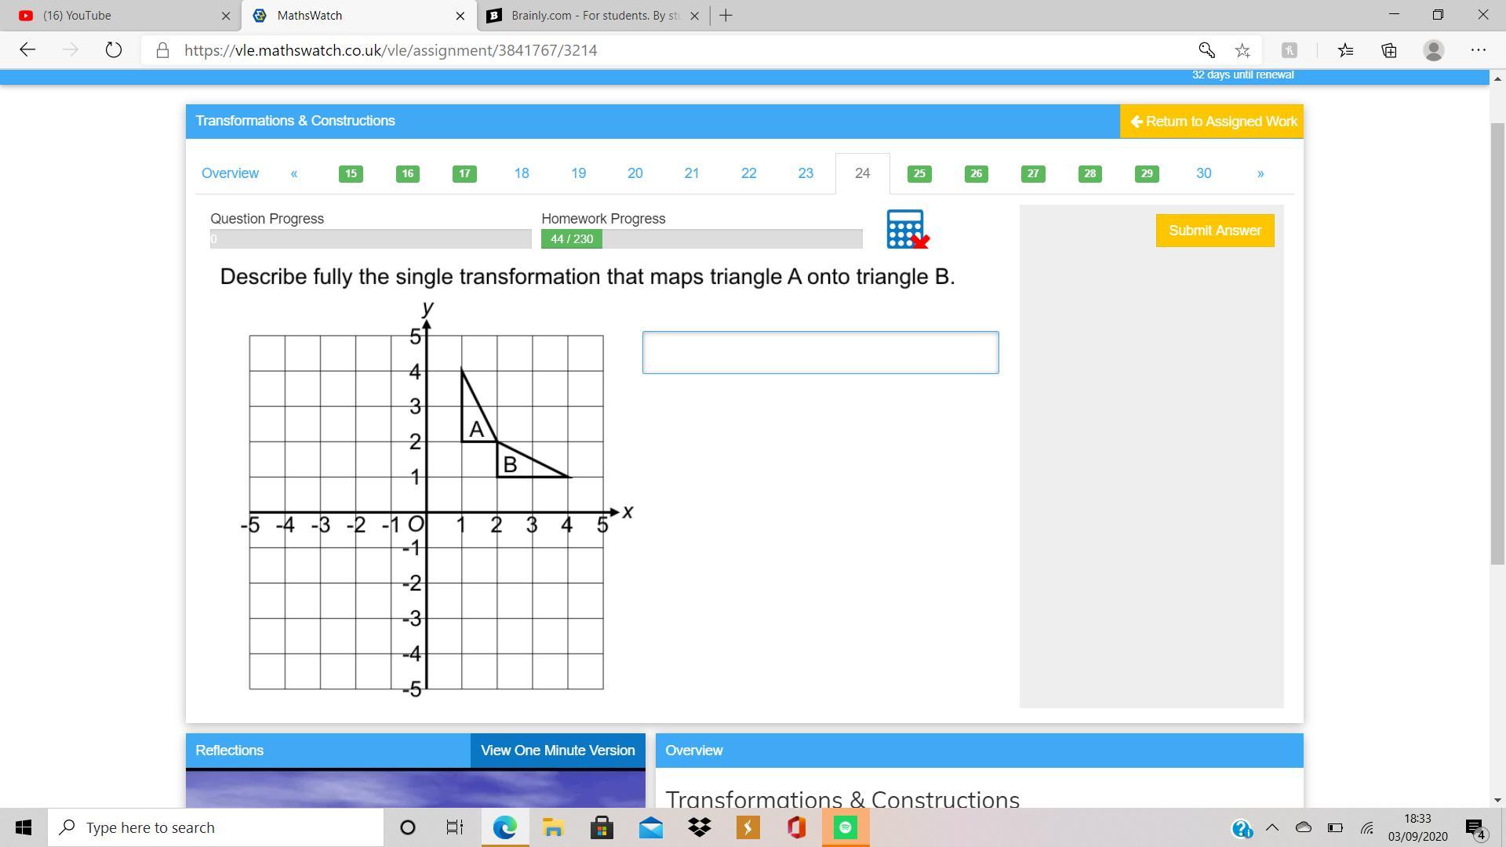Click the calculator not allowed icon

pos(907,229)
